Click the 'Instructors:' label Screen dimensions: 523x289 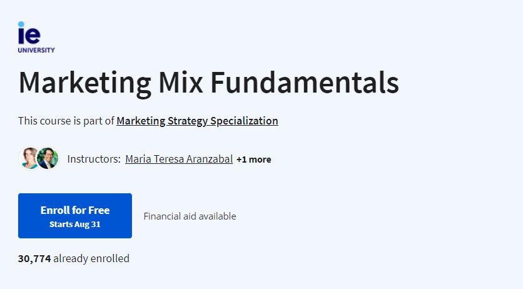pyautogui.click(x=94, y=160)
